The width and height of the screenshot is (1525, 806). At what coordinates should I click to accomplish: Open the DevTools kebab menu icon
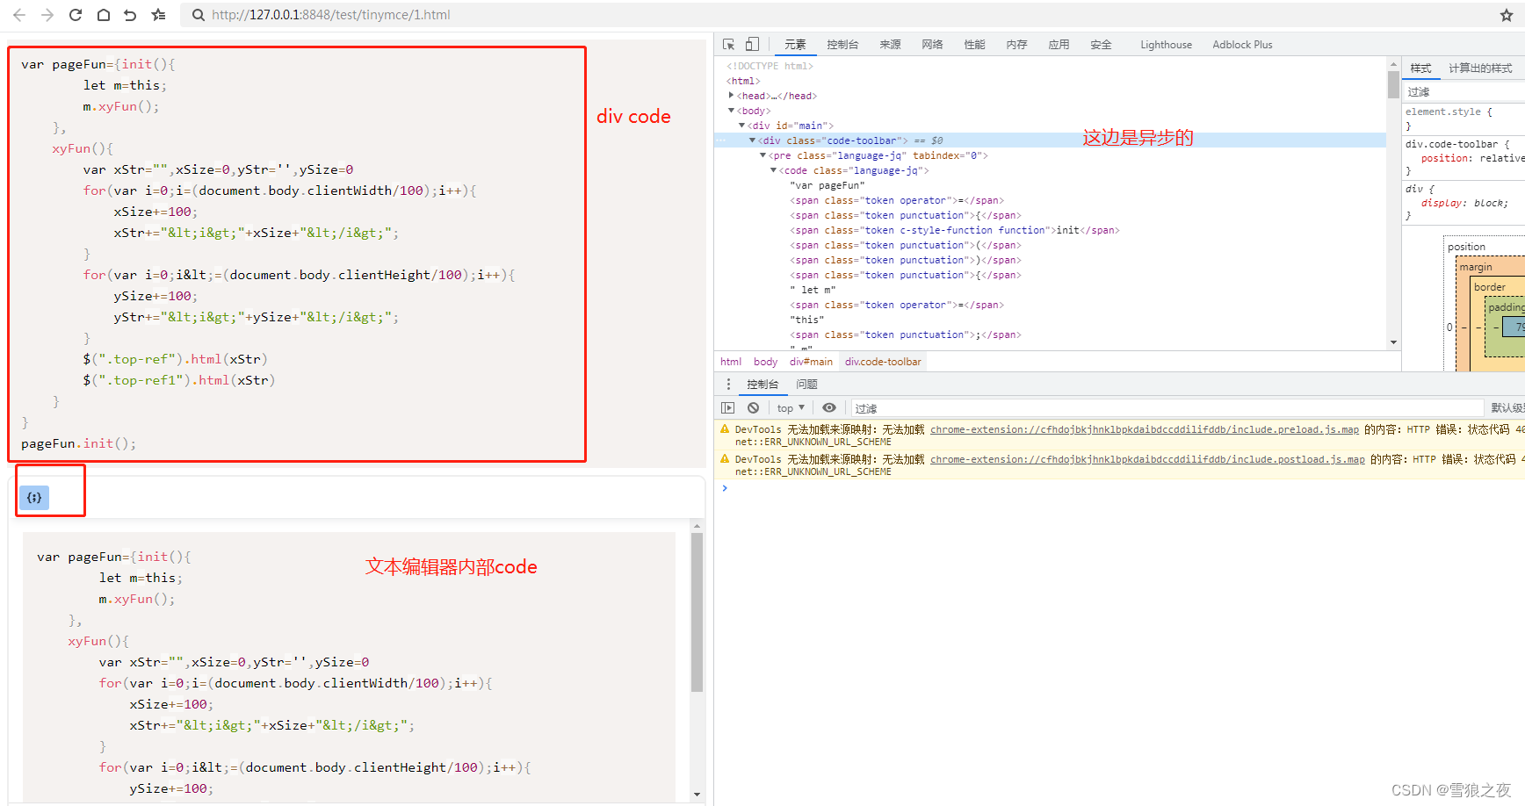(x=727, y=384)
